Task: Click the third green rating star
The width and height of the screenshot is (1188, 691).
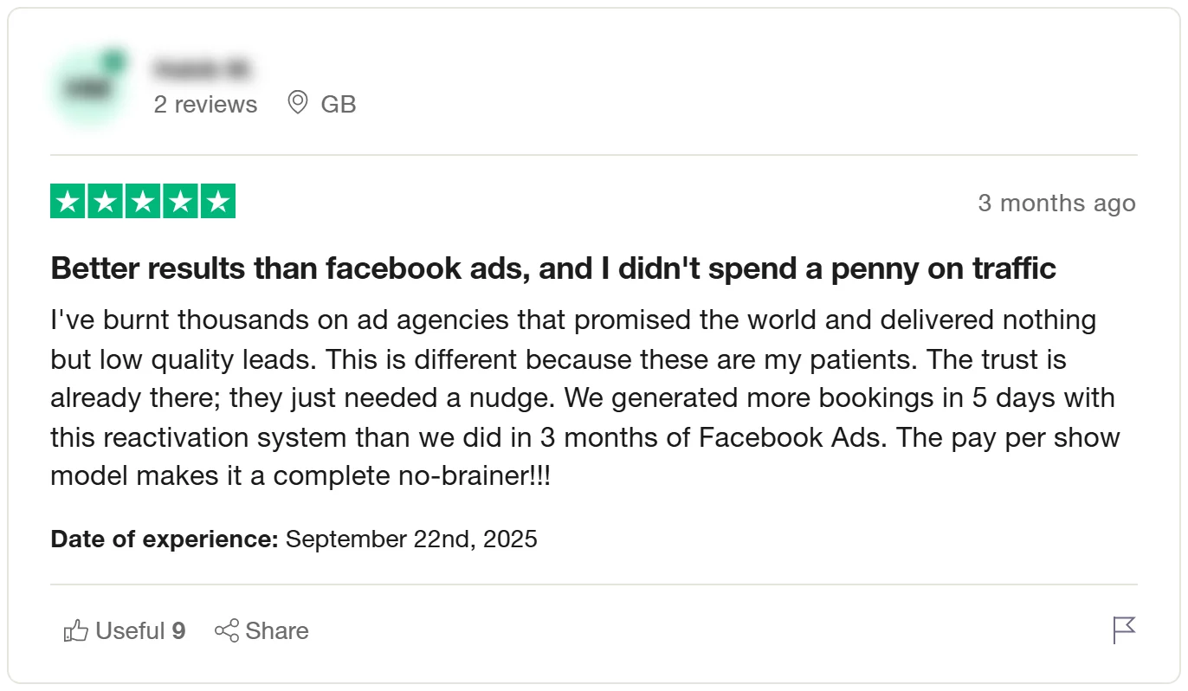Action: click(x=143, y=202)
